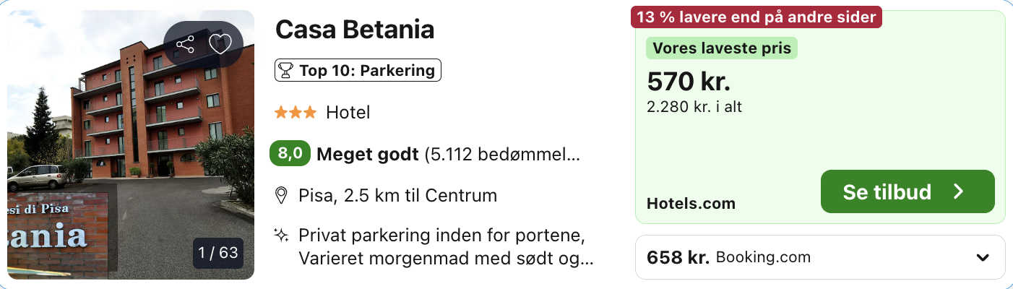Open the Casa Betania hotel title

[x=355, y=30]
